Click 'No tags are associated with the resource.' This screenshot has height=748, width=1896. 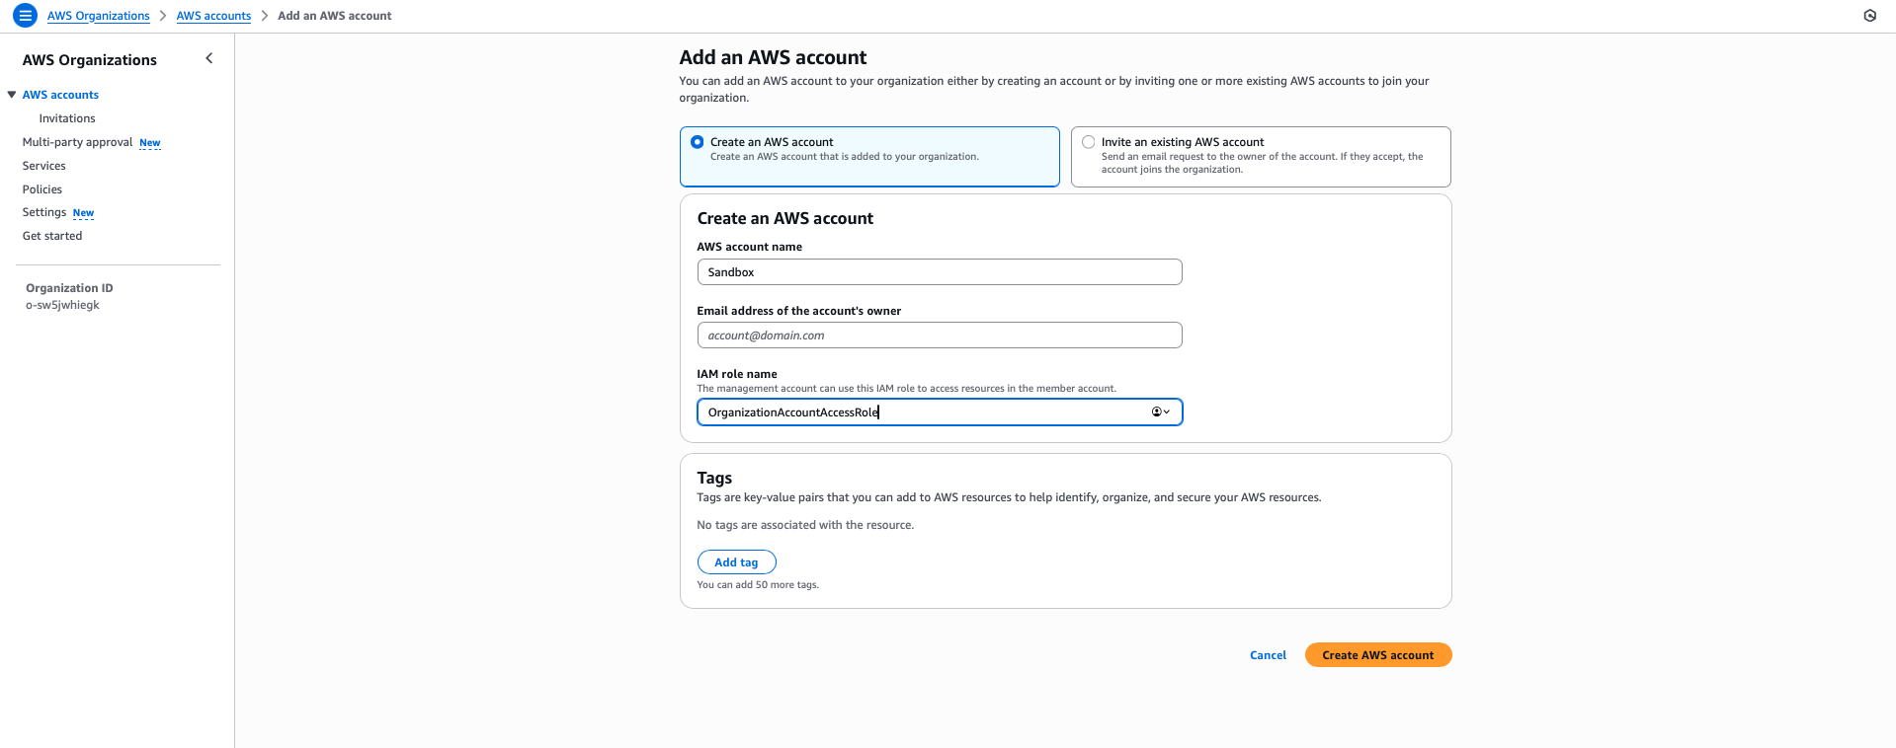pos(805,525)
